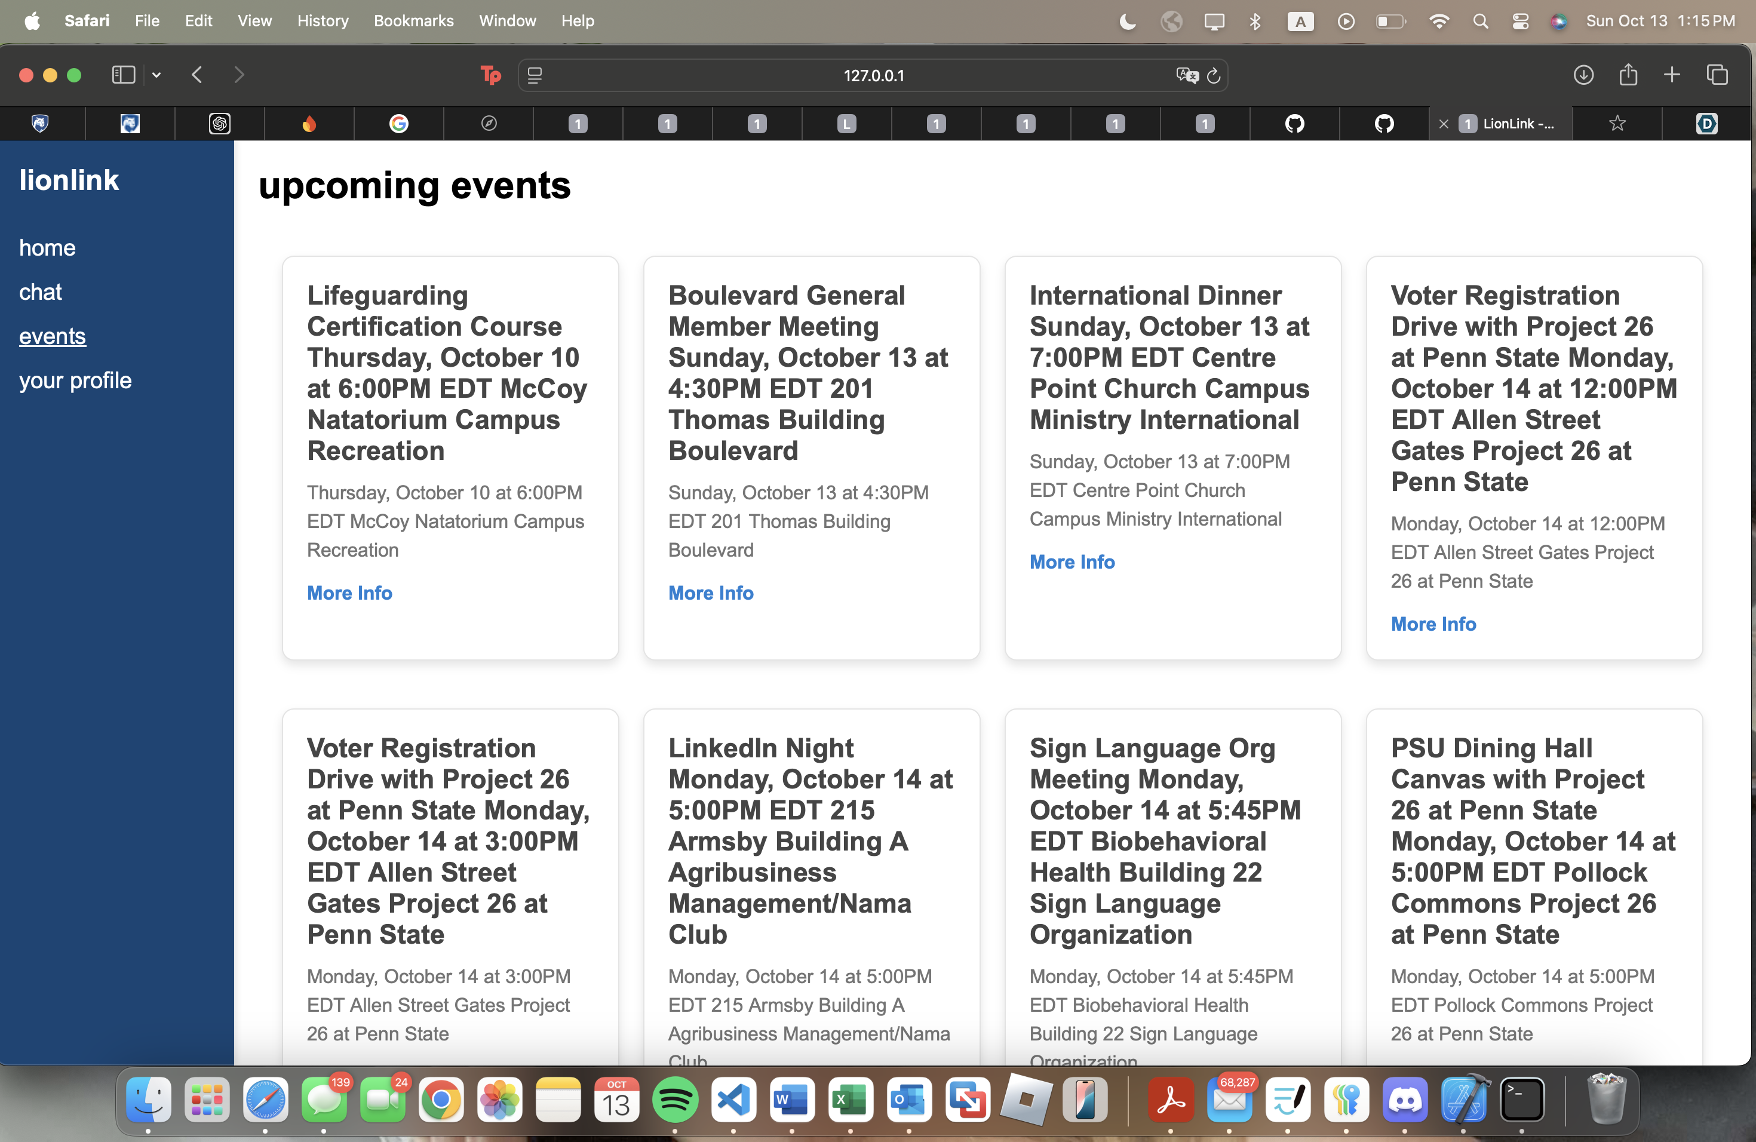Image resolution: width=1756 pixels, height=1142 pixels.
Task: Open a new tab with plus icon
Action: pyautogui.click(x=1672, y=75)
